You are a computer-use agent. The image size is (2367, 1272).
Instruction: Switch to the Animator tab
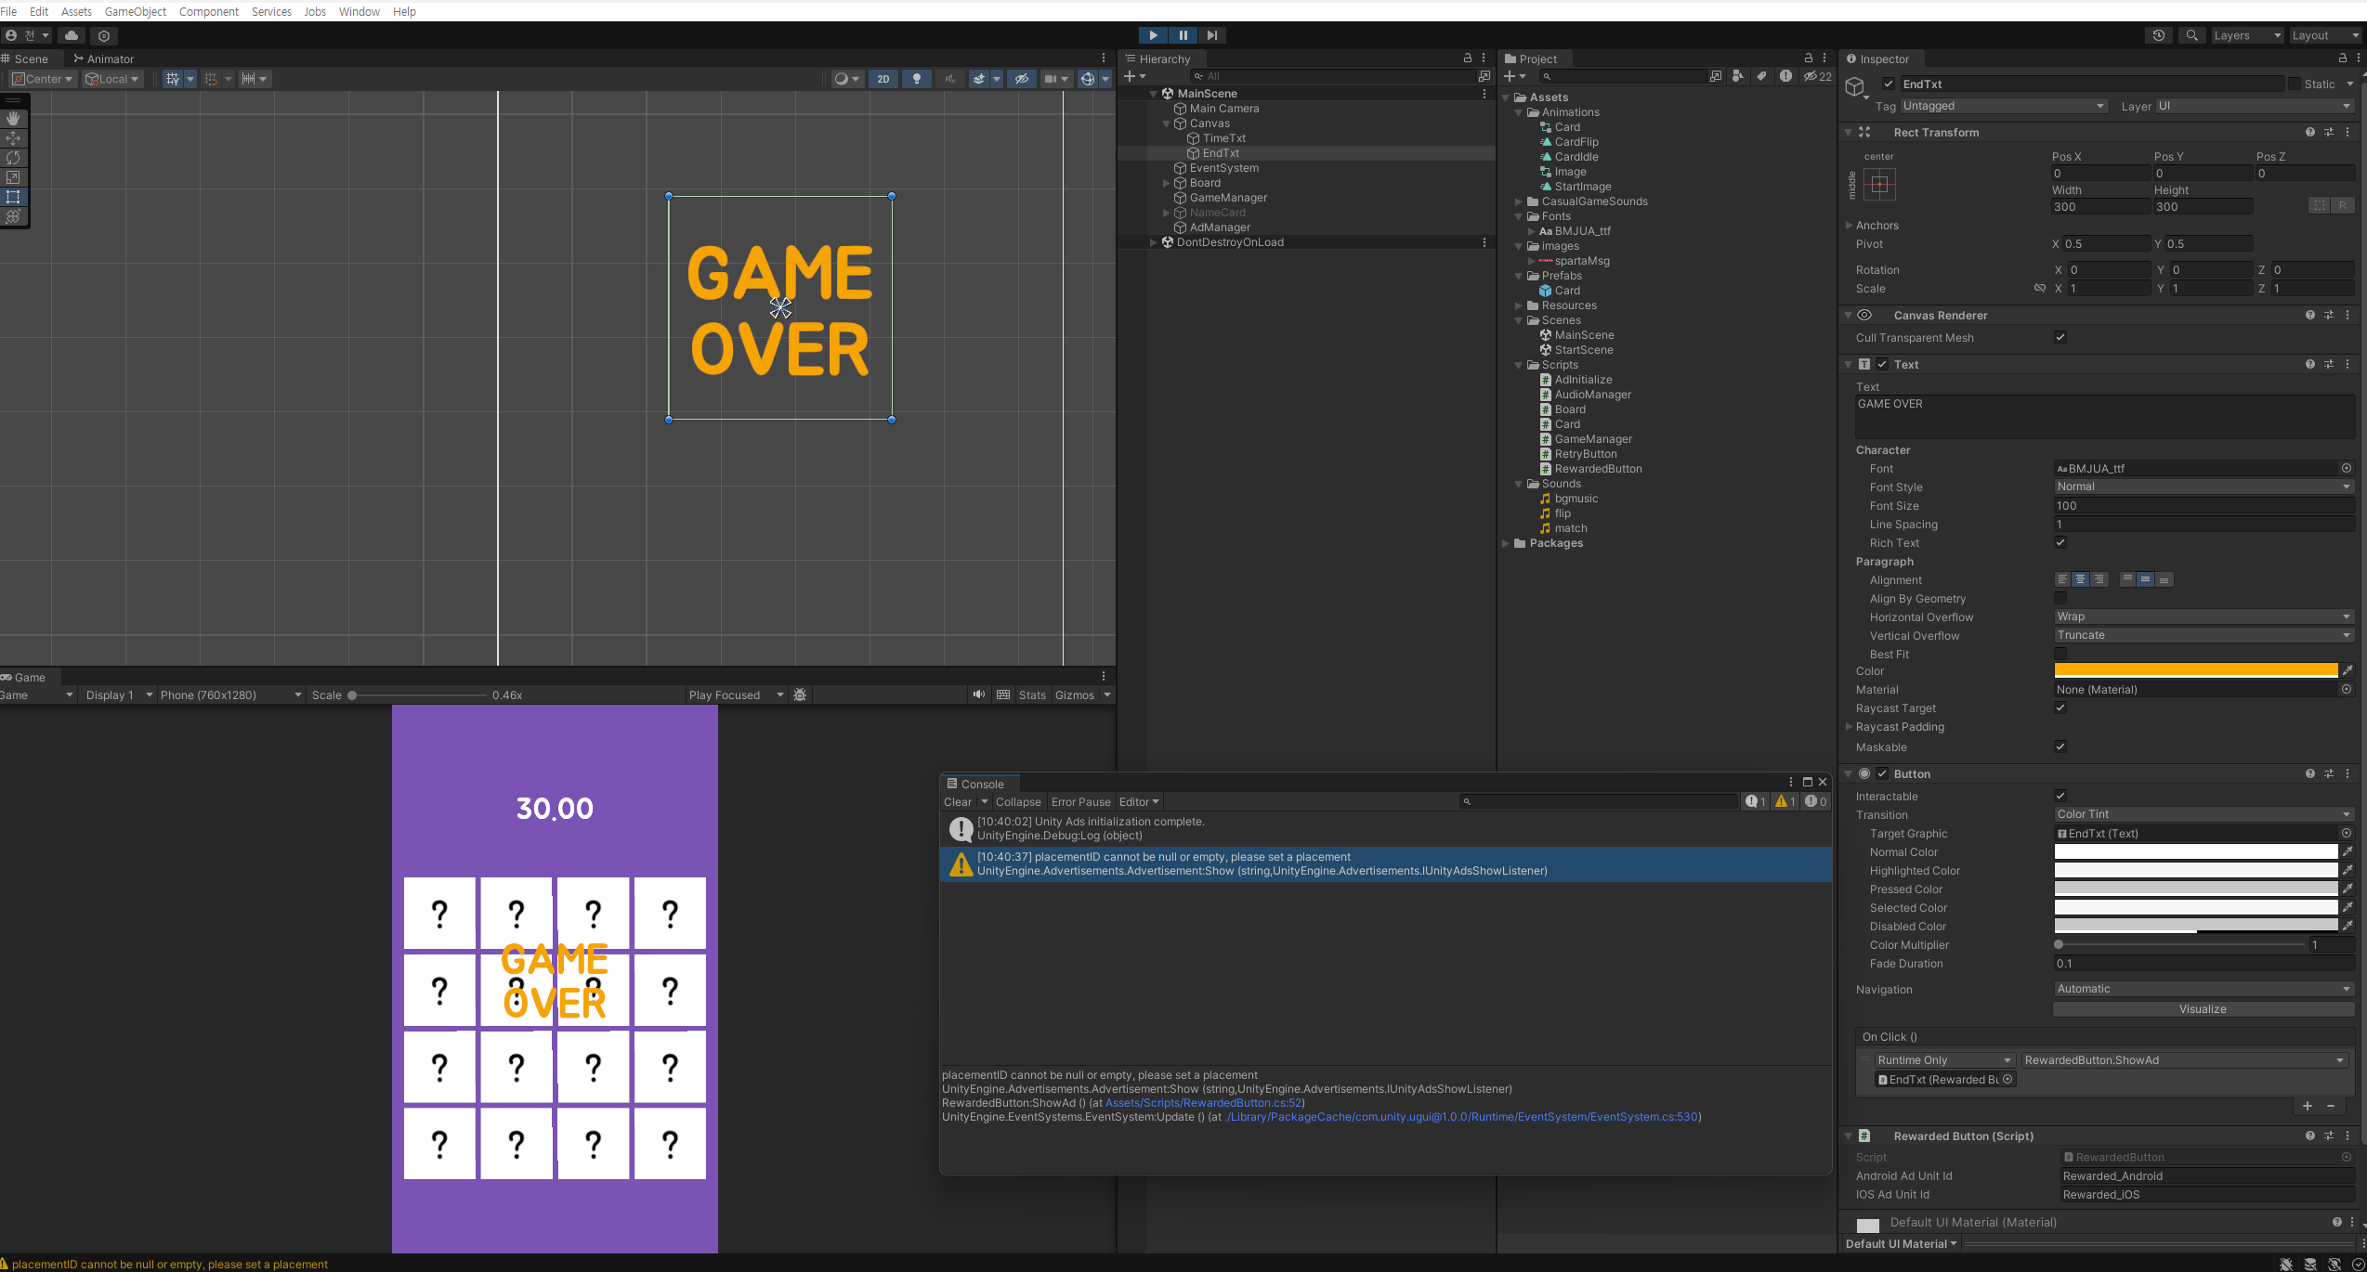pyautogui.click(x=103, y=58)
